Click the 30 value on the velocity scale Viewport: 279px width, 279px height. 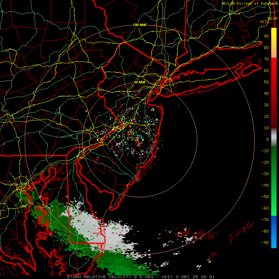[266, 105]
